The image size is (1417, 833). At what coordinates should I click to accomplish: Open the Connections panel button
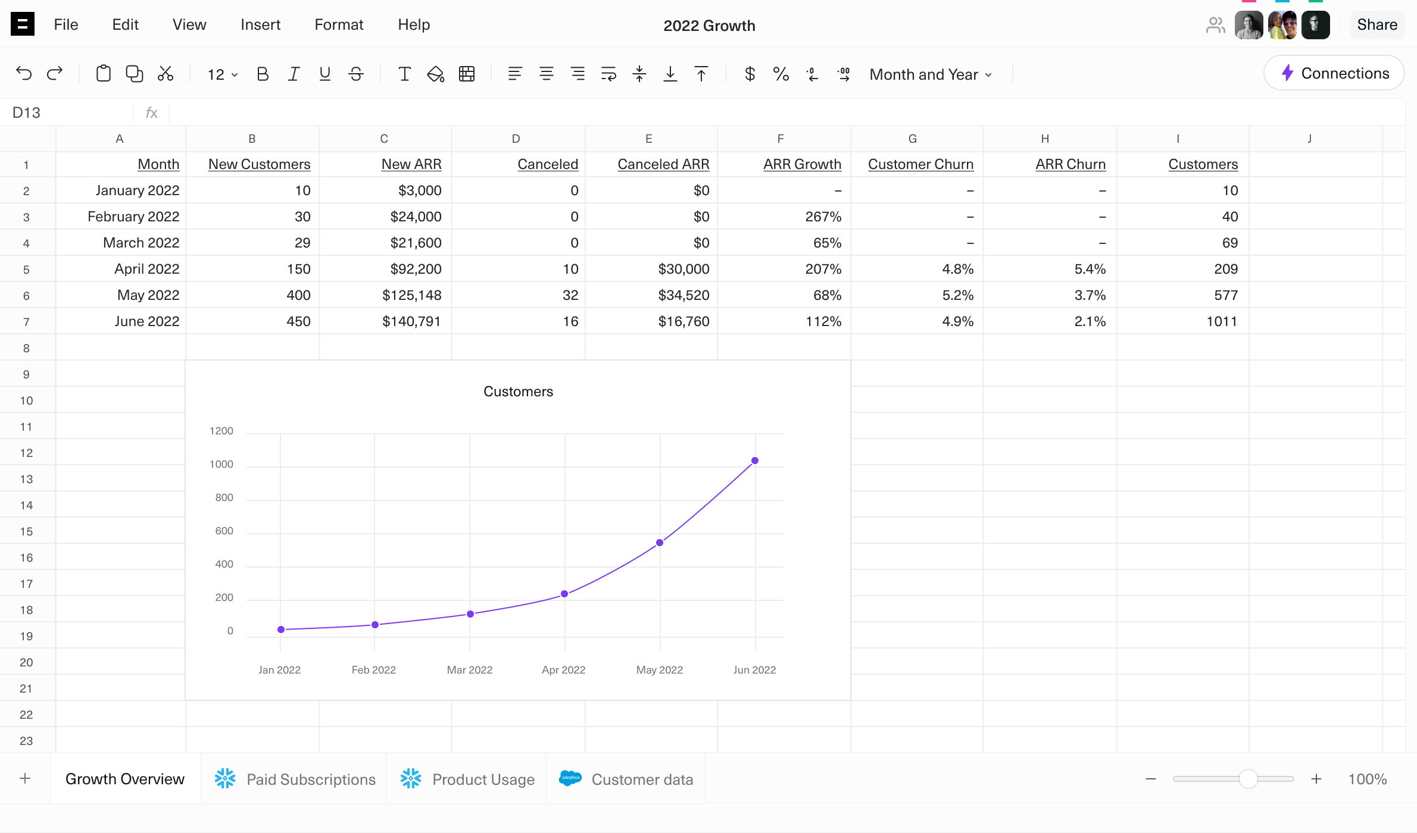(x=1334, y=73)
